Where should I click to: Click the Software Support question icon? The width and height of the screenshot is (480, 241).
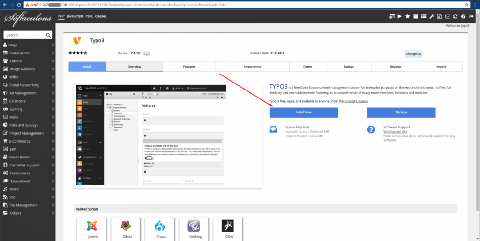pyautogui.click(x=371, y=129)
